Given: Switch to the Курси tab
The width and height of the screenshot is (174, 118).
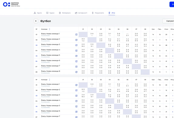Looking at the screenshot, I should pos(50,13).
